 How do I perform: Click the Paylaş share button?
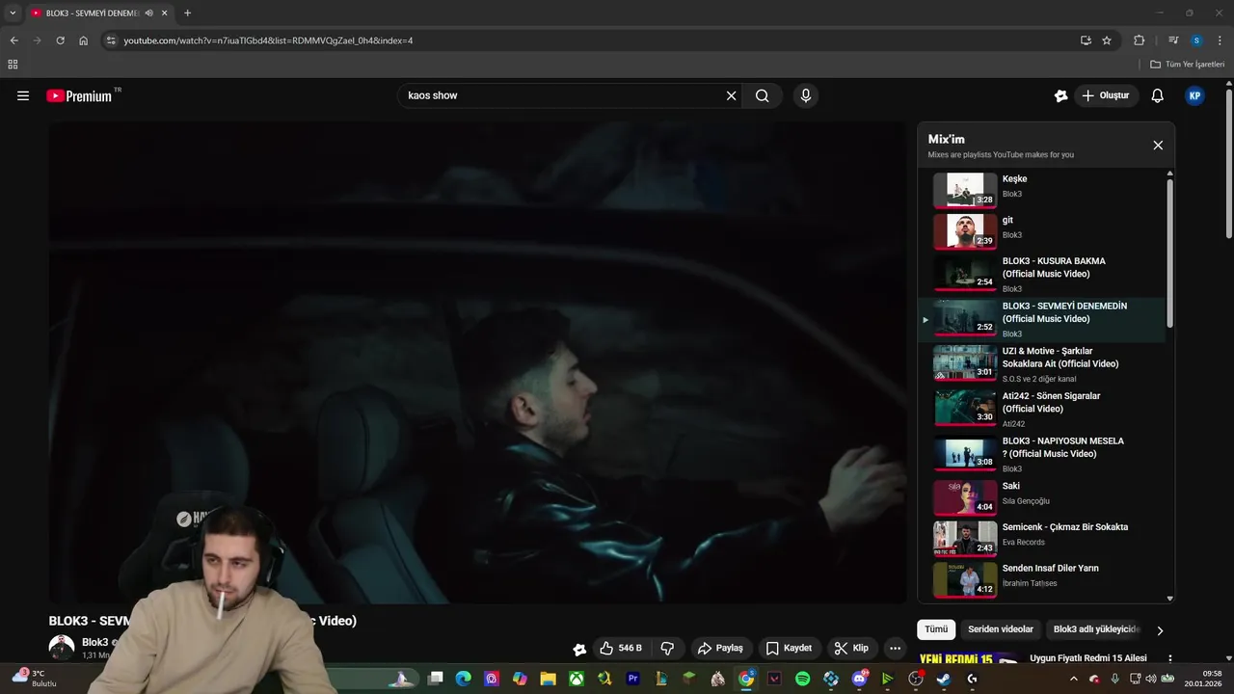click(721, 649)
